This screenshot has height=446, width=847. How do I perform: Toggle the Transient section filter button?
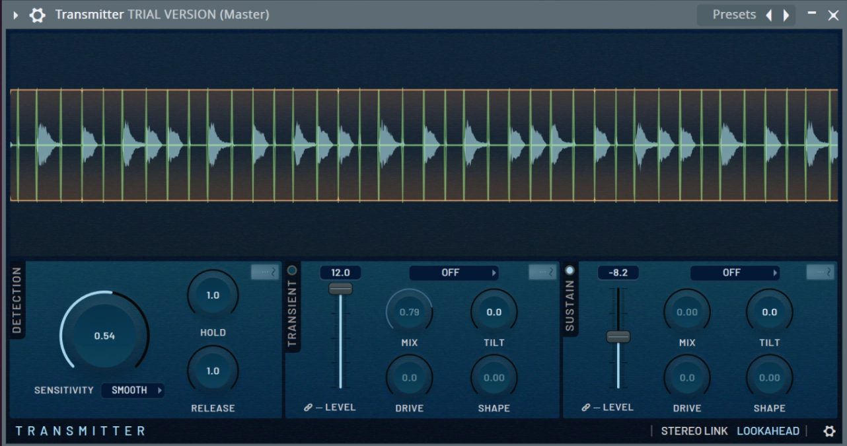pyautogui.click(x=542, y=272)
